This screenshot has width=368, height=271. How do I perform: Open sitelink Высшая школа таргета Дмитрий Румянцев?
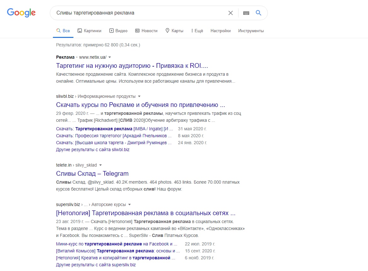pyautogui.click(x=114, y=143)
